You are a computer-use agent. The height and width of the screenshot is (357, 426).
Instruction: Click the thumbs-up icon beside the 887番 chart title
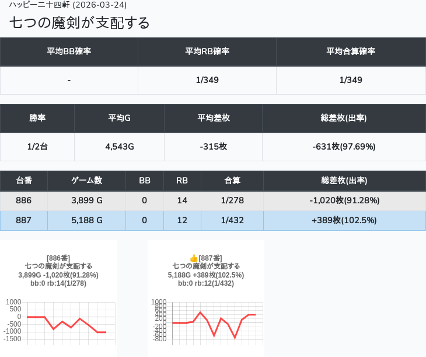pos(194,258)
